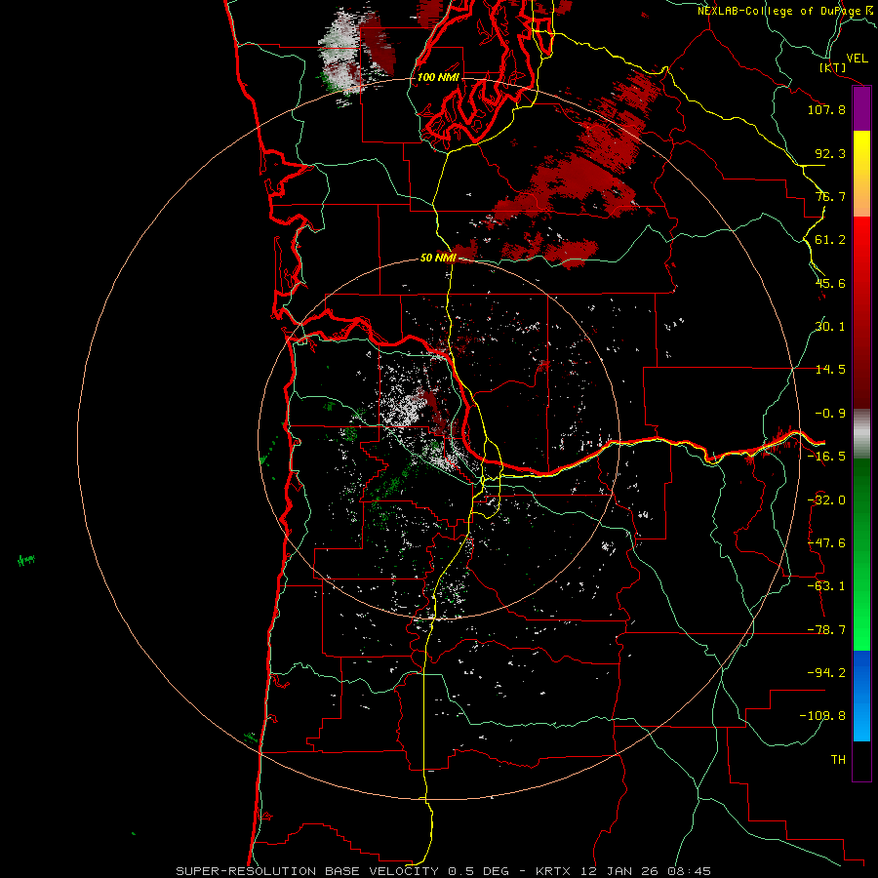Pick the purple segment of the velocity scale
The image size is (878, 878).
pos(861,109)
